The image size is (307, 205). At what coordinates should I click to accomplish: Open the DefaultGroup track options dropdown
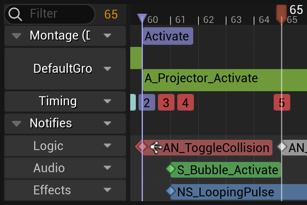click(x=107, y=69)
